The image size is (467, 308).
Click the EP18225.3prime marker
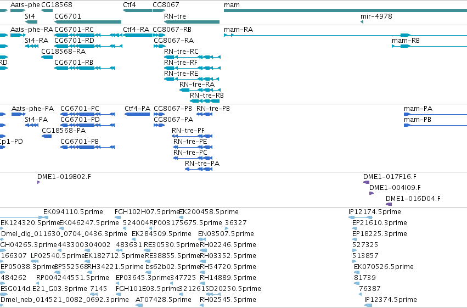(x=355, y=239)
